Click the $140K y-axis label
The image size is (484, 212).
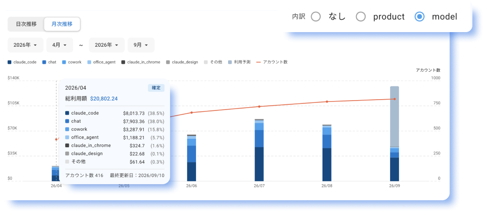[13, 78]
